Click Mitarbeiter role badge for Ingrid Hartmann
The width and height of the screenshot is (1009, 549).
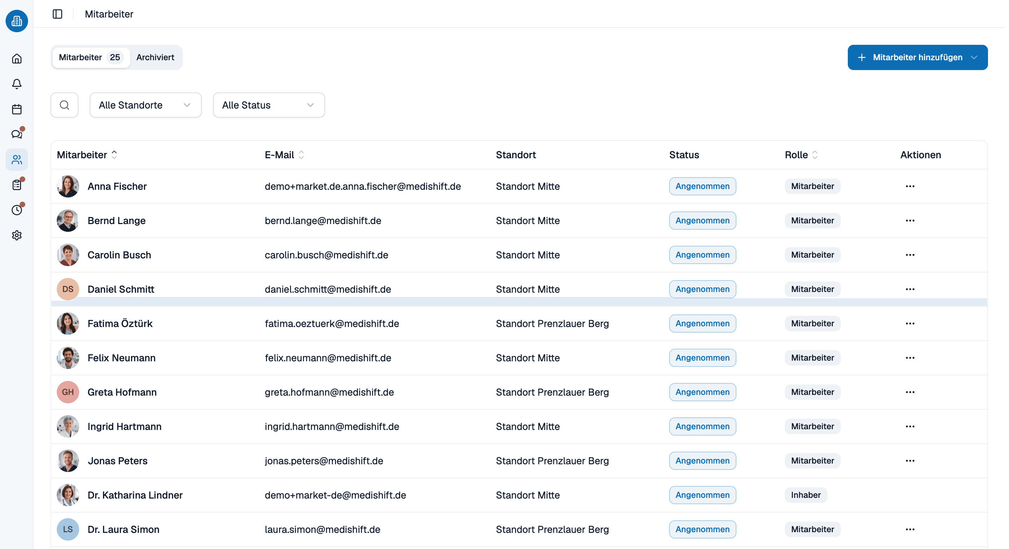812,426
